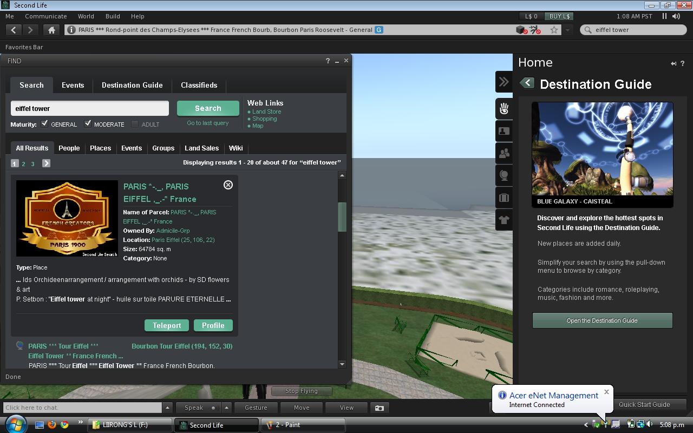693x433 pixels.
Task: Open place info icon in location bar
Action: click(71, 30)
